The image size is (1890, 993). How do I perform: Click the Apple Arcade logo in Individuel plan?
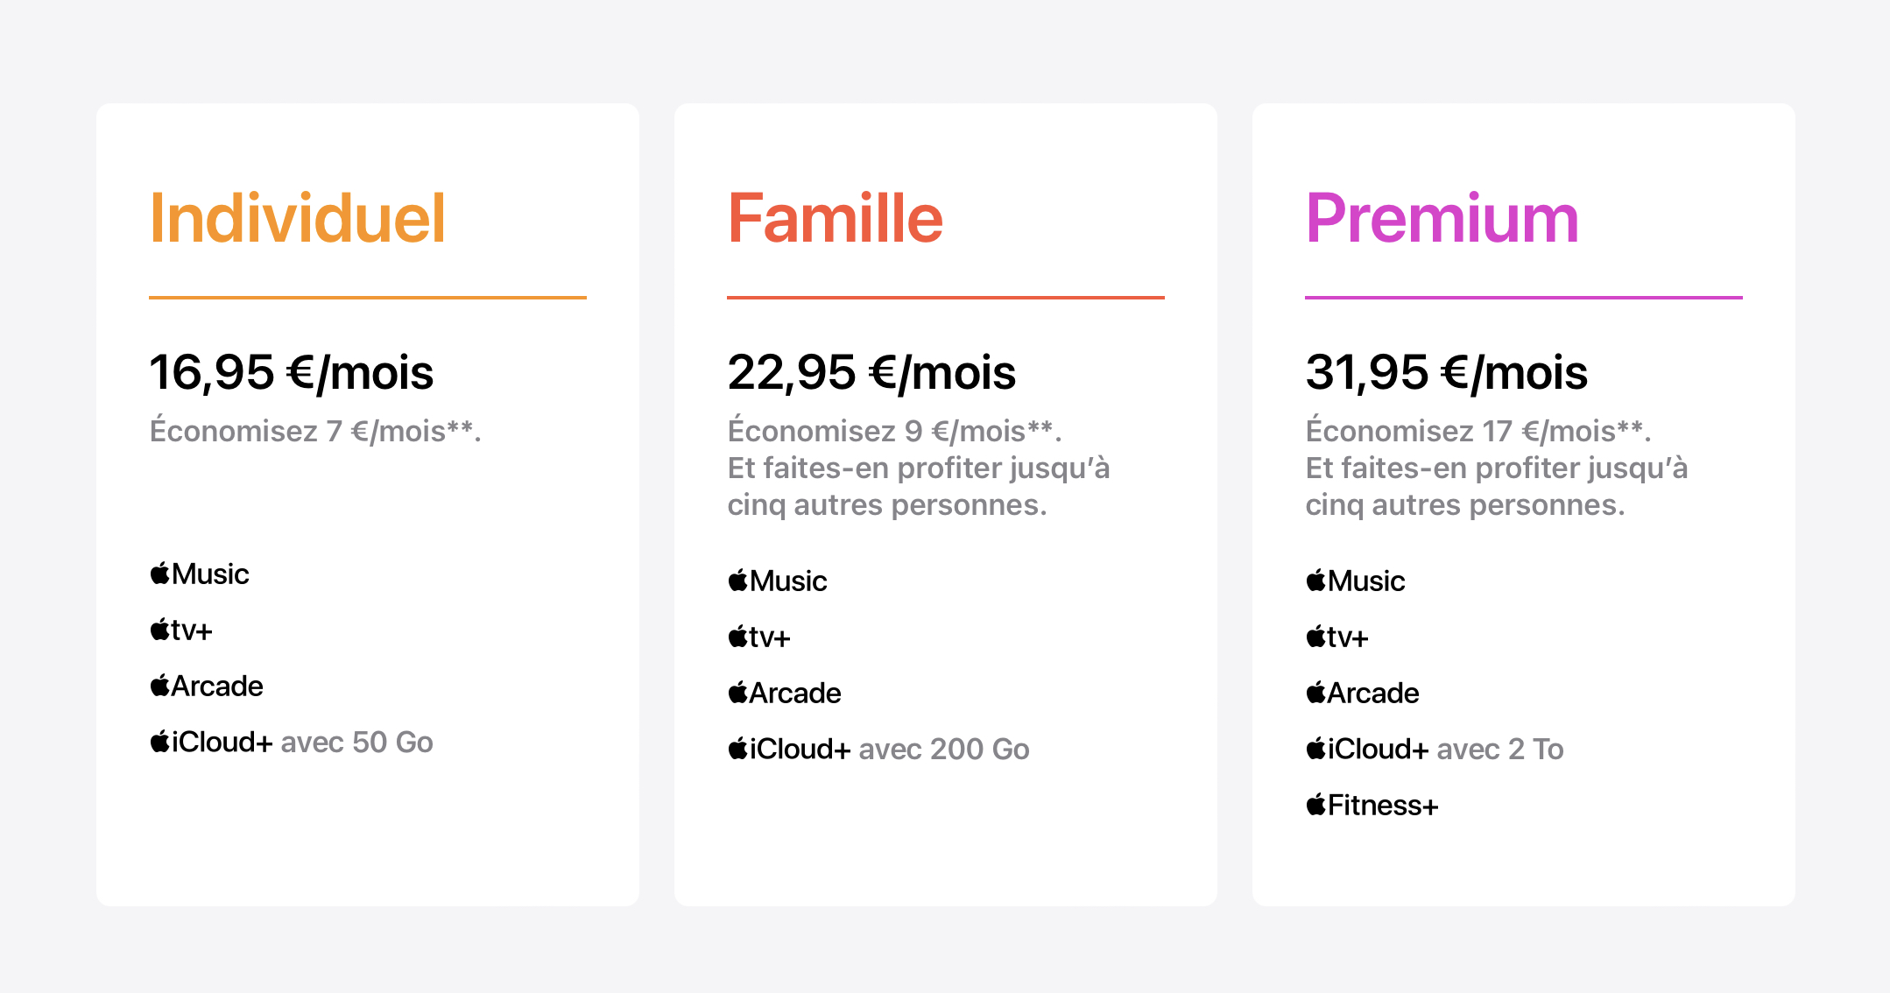pos(207,687)
